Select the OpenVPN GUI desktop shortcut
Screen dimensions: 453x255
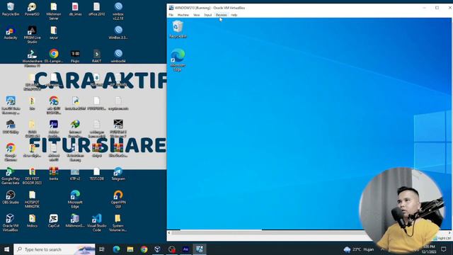tap(118, 200)
